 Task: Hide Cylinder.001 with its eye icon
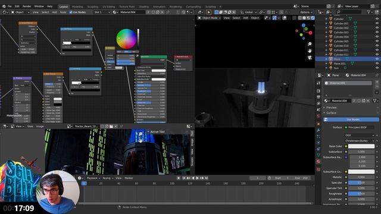click(377, 24)
